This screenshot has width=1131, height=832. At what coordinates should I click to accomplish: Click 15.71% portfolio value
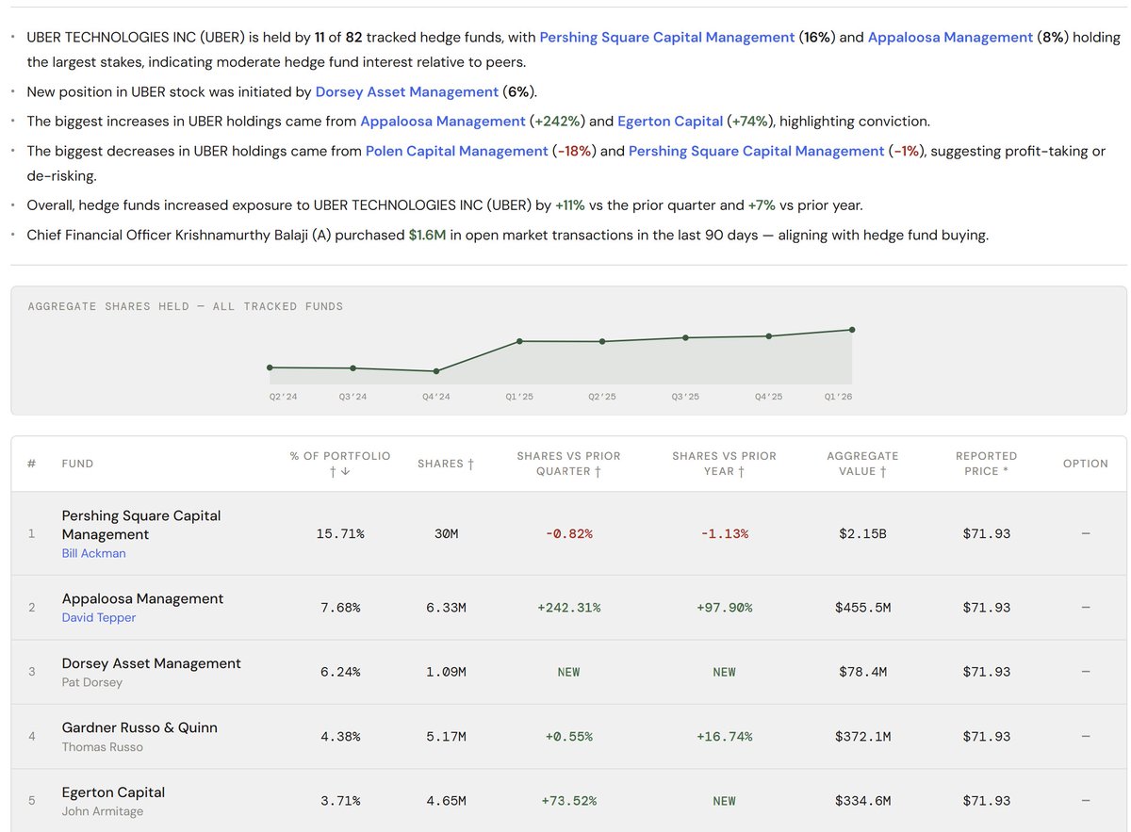339,533
